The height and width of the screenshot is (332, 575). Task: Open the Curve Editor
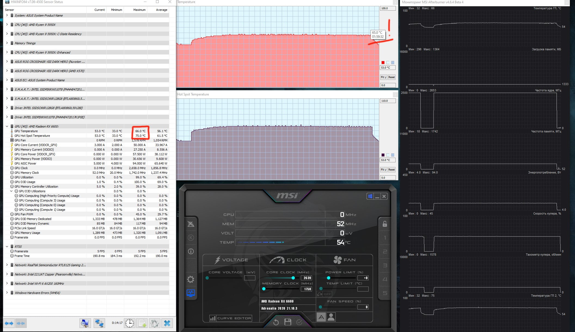point(230,318)
